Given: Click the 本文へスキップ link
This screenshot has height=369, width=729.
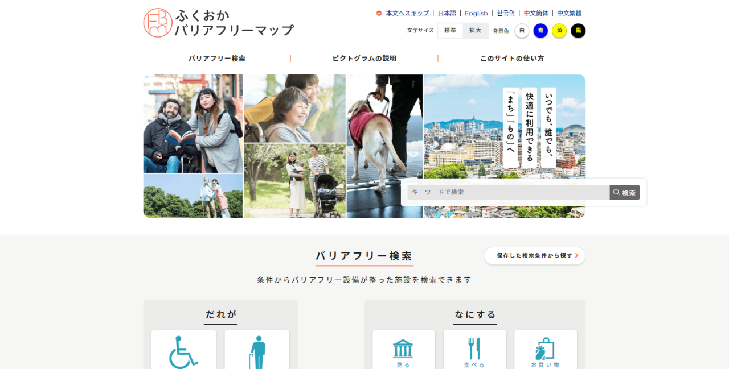Looking at the screenshot, I should click(407, 13).
